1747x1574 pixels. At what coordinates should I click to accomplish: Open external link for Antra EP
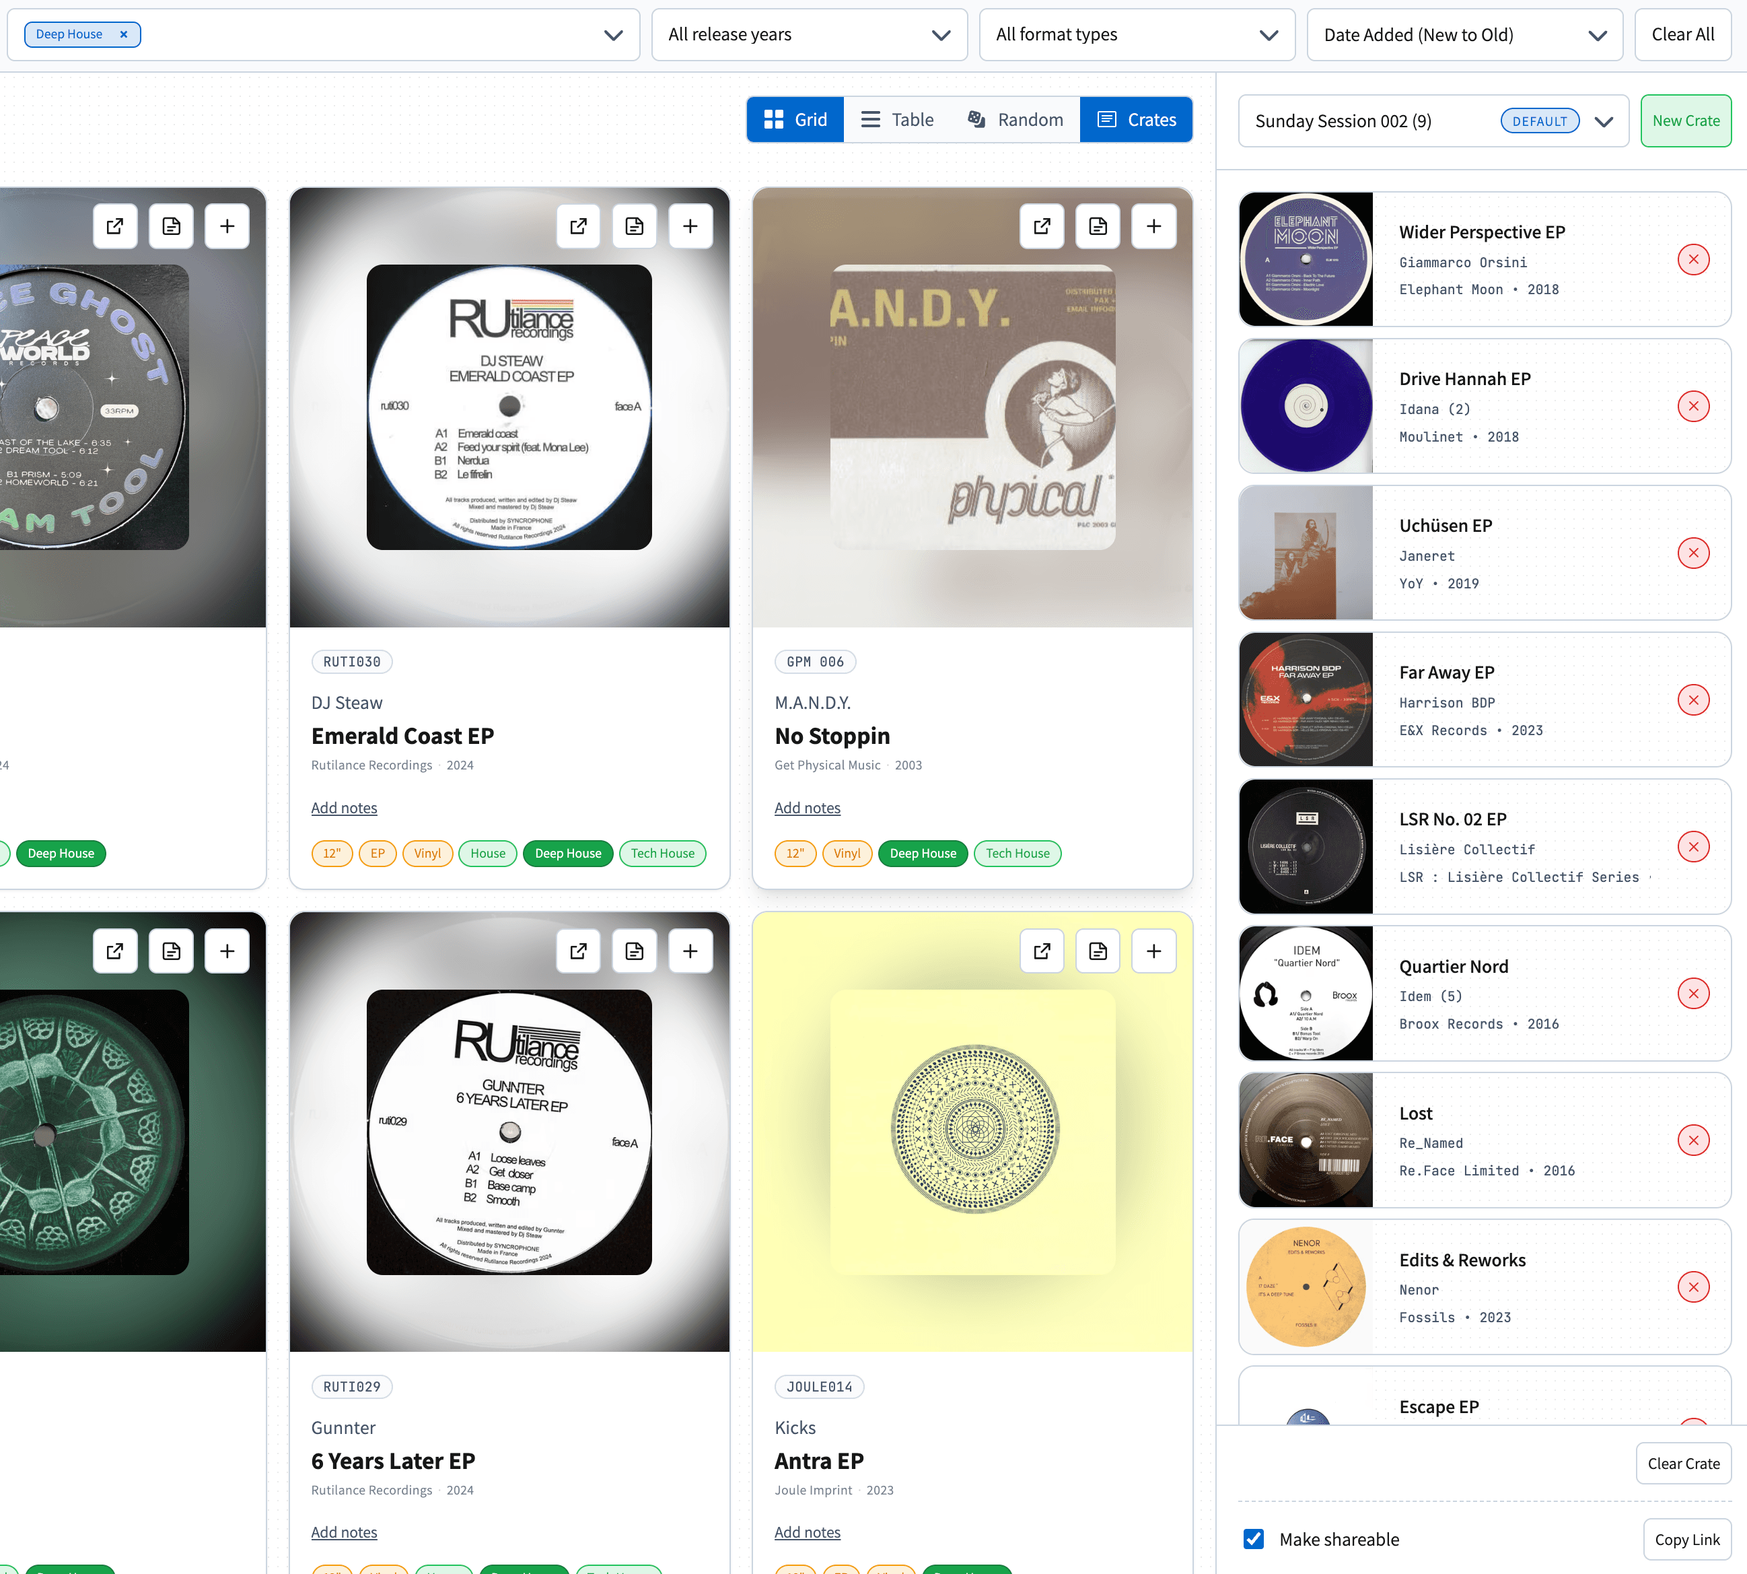[1042, 951]
